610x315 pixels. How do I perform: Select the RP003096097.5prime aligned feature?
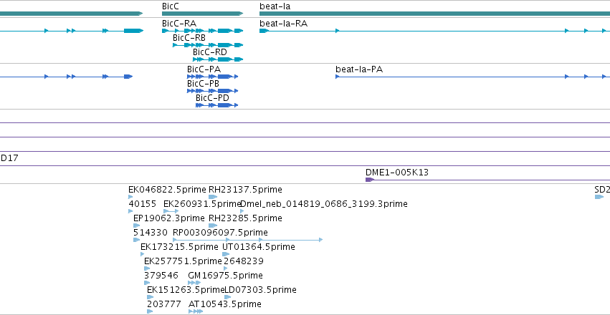(248, 240)
